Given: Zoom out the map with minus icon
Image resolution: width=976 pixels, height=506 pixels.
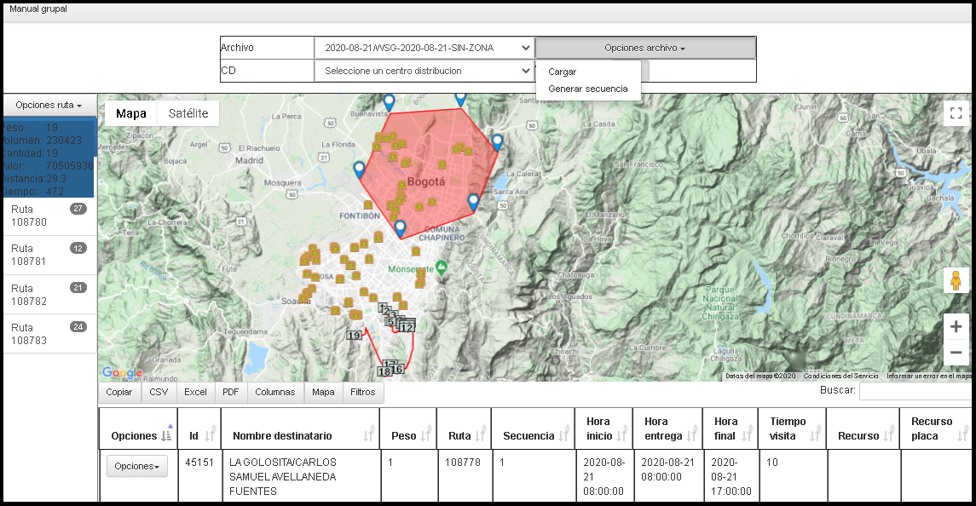Looking at the screenshot, I should (956, 353).
